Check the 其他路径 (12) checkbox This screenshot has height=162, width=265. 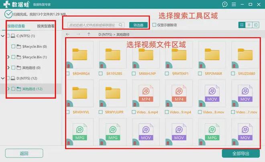click(13, 89)
